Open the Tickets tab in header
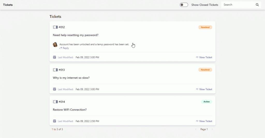 pyautogui.click(x=8, y=5)
